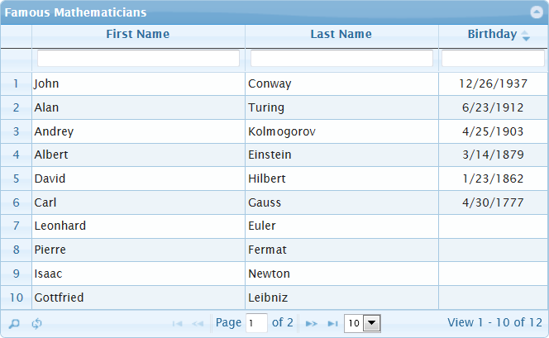Image resolution: width=549 pixels, height=338 pixels.
Task: Click row number 5
Action: click(16, 179)
